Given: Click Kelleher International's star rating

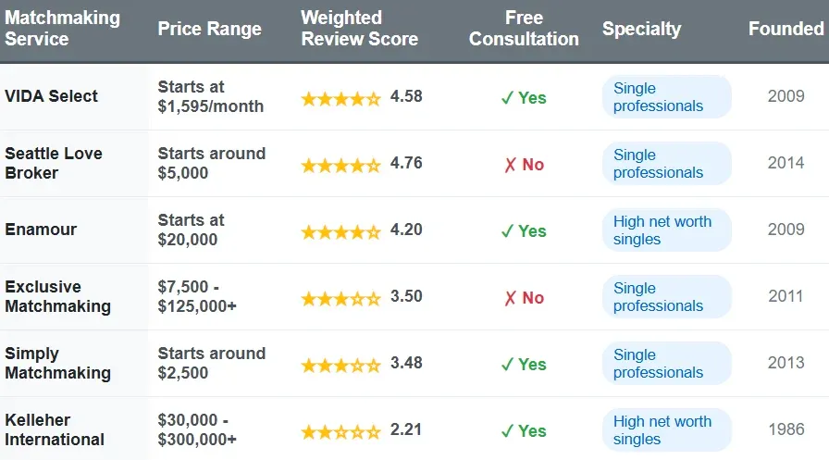Looking at the screenshot, I should coord(340,431).
